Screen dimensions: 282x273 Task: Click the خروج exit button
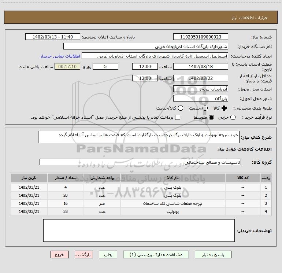60,255
